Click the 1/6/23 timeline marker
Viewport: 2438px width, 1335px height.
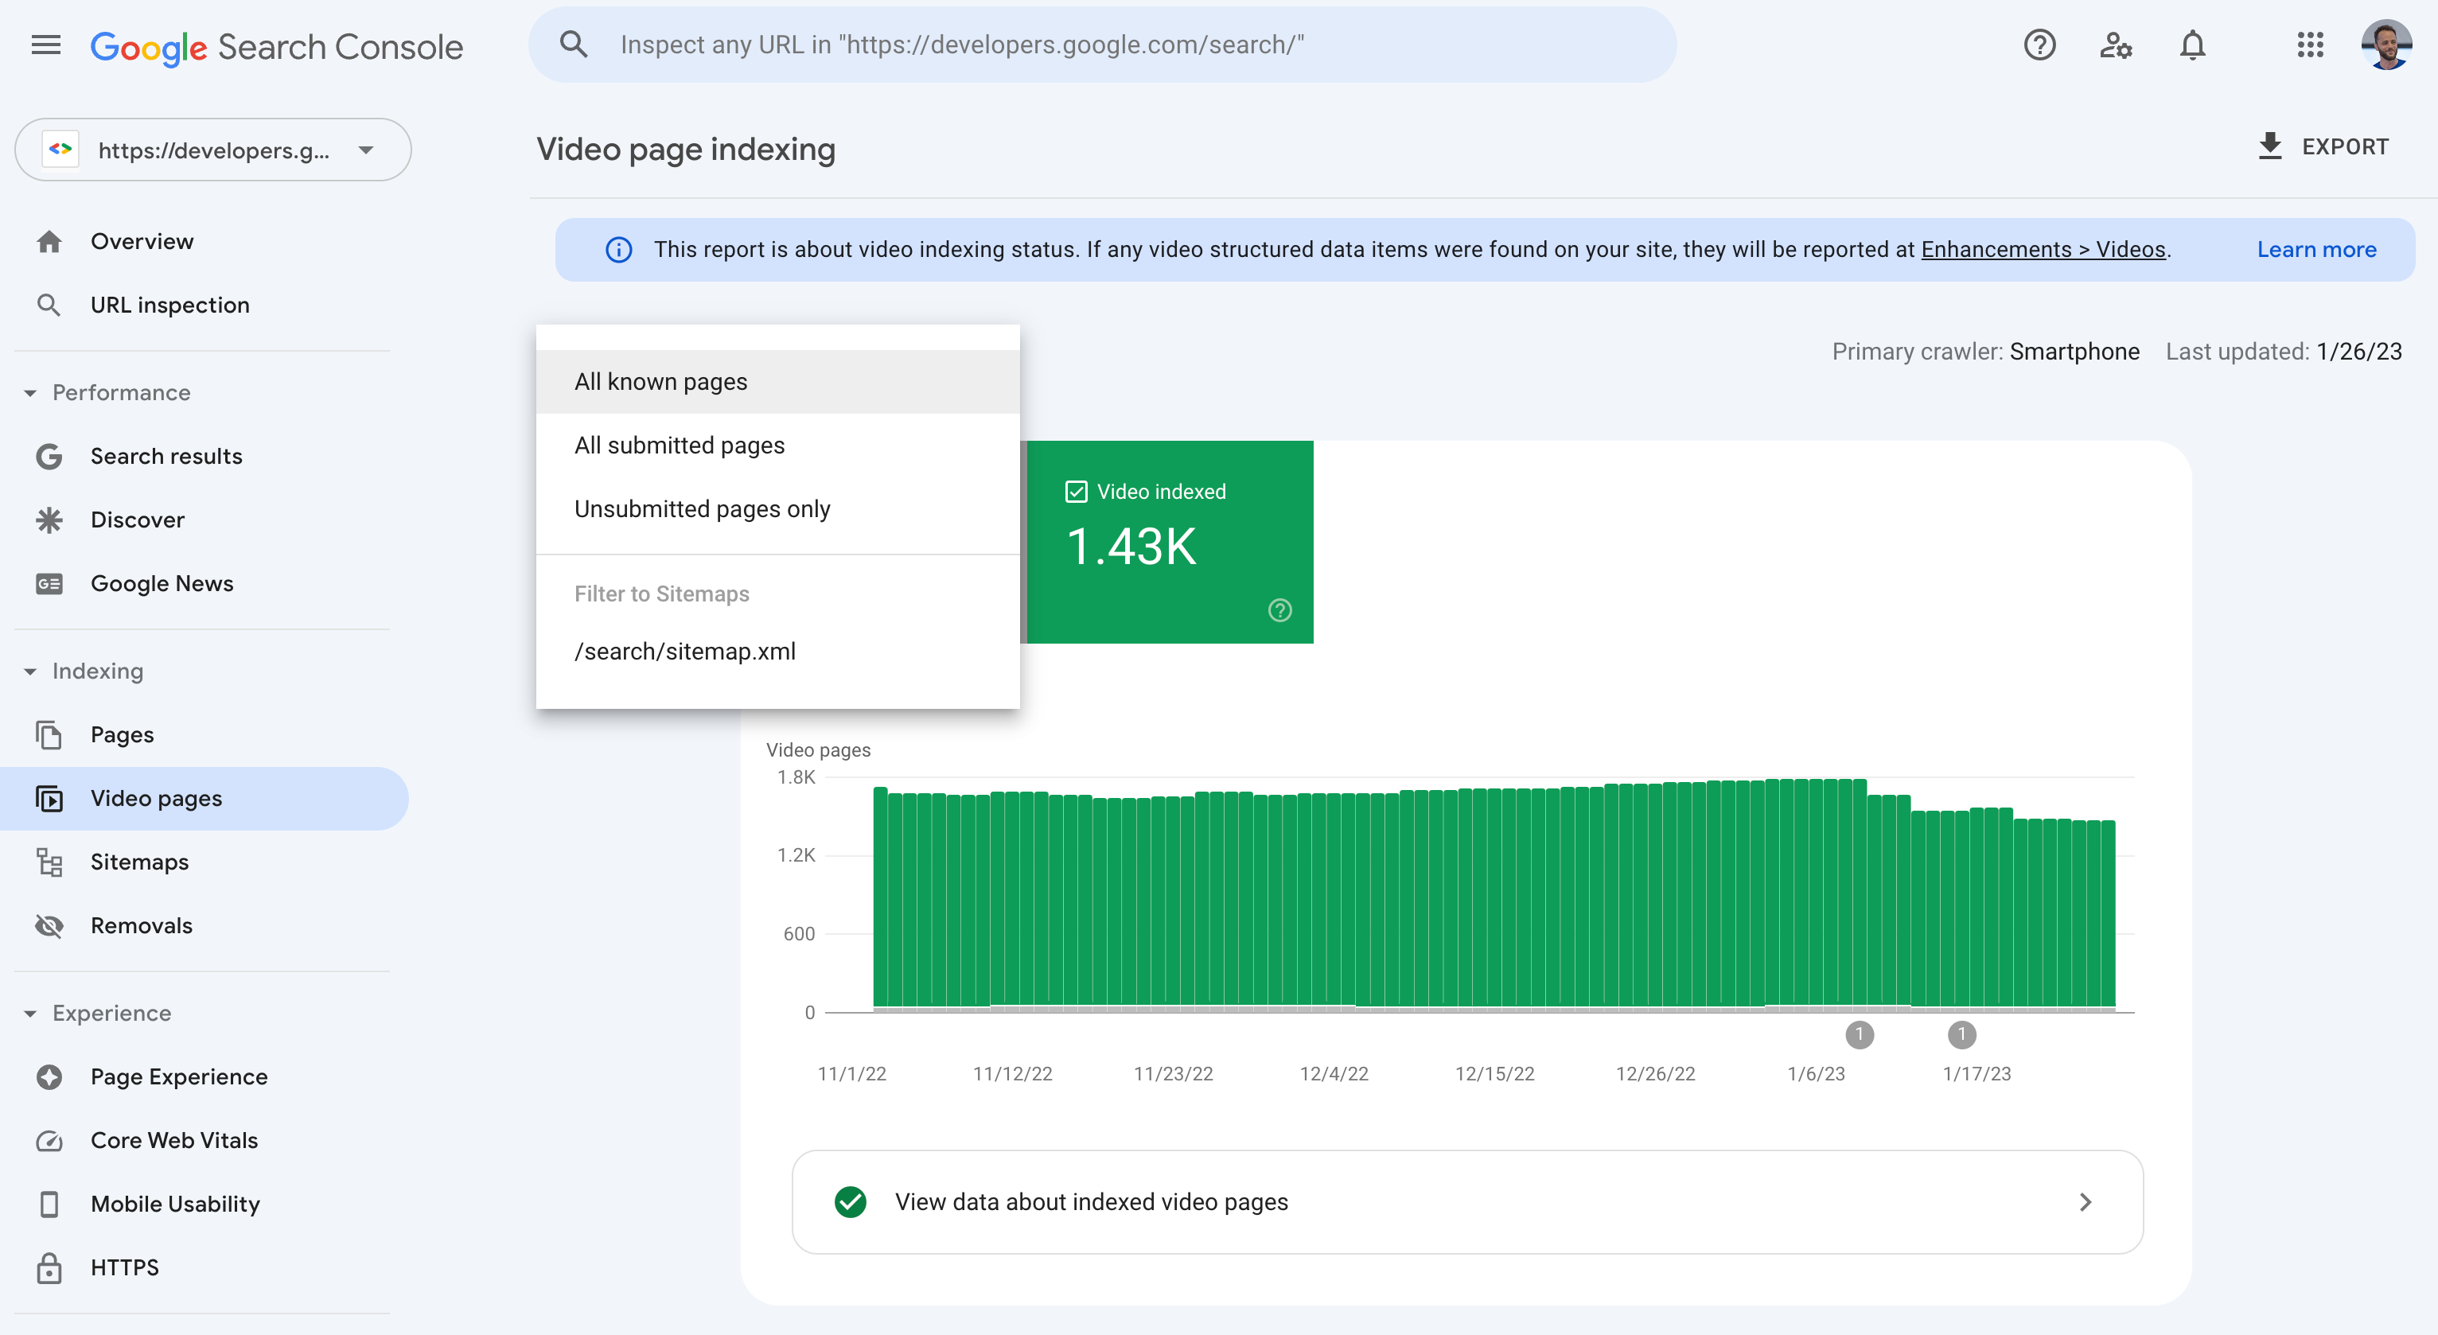(1860, 1033)
